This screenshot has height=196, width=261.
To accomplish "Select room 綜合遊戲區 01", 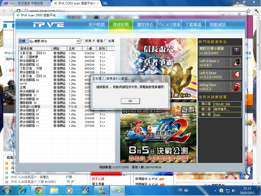I will click(x=66, y=61).
